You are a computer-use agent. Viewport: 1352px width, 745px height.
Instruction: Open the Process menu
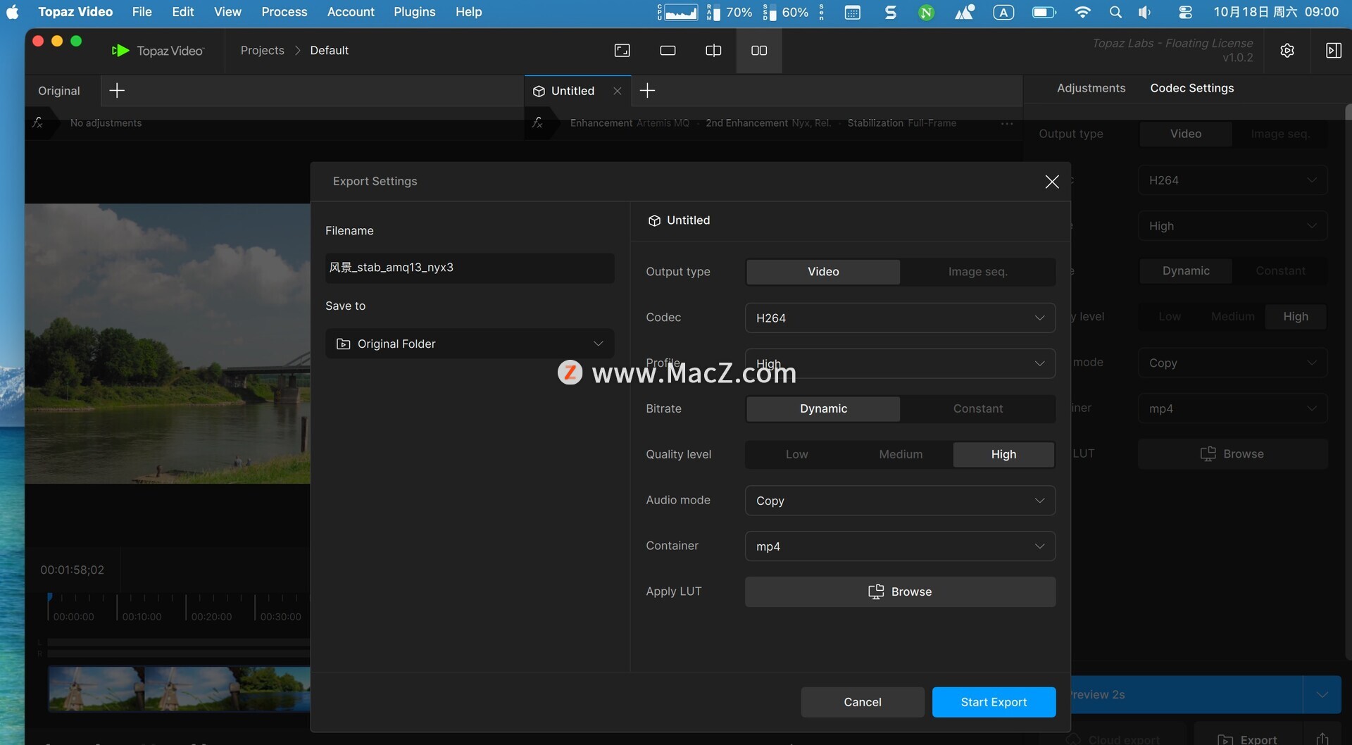point(284,12)
